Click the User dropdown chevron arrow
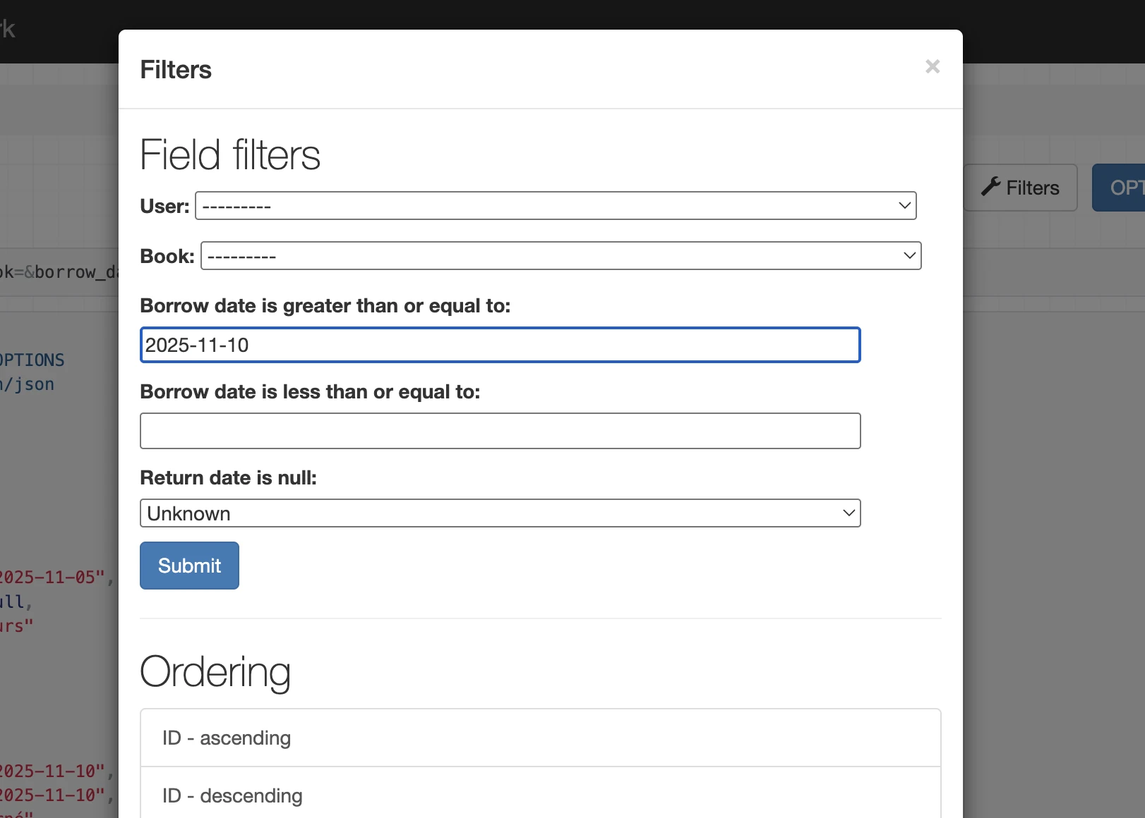 point(904,206)
